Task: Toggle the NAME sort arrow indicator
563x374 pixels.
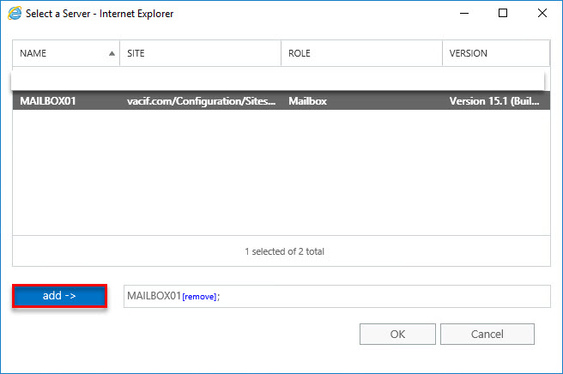Action: (x=112, y=53)
